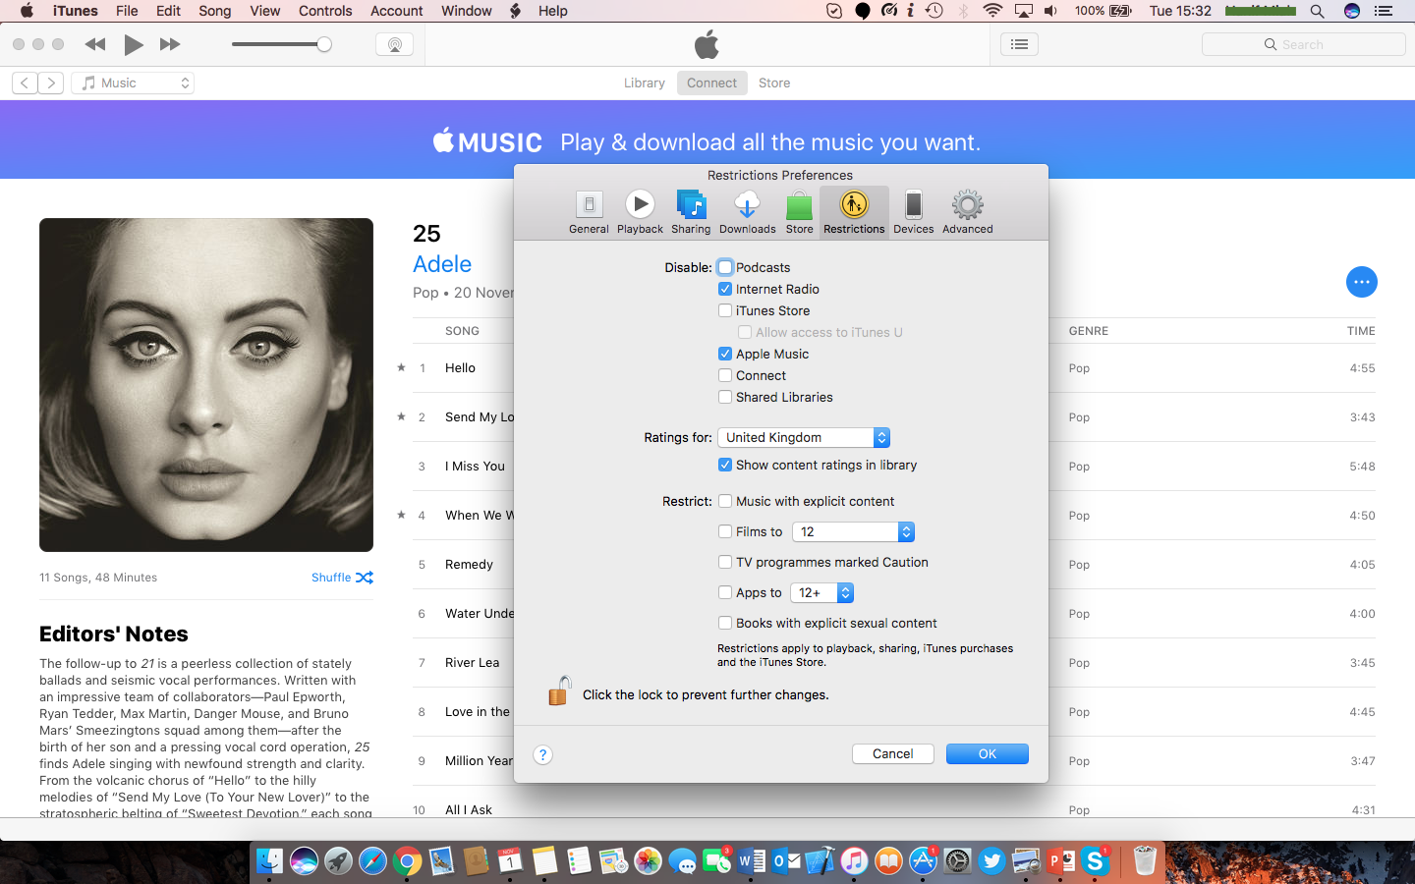This screenshot has width=1415, height=884.
Task: Adjust the volume slider knob
Action: point(324,44)
